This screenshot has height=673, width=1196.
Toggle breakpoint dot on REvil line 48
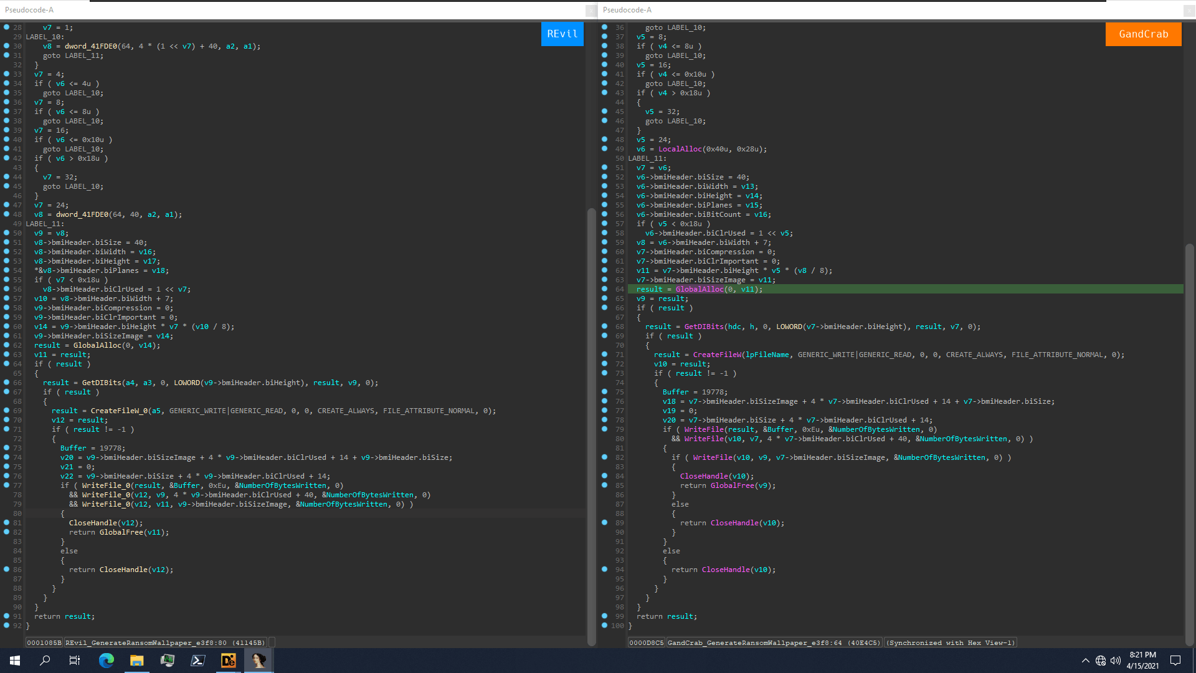[x=6, y=214]
